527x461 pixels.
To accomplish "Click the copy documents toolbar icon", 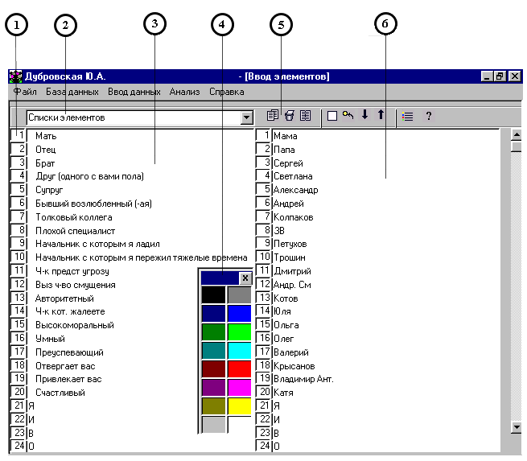I will tap(272, 115).
